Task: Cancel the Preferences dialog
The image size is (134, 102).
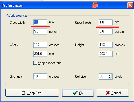Action: coord(113,93)
